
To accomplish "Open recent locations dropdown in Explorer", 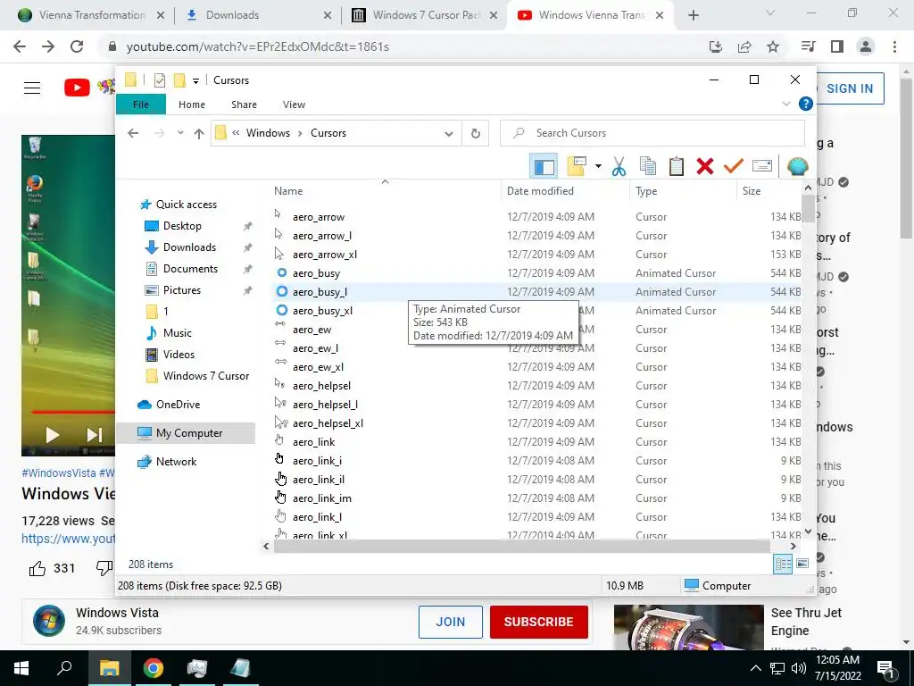I will pos(180,133).
